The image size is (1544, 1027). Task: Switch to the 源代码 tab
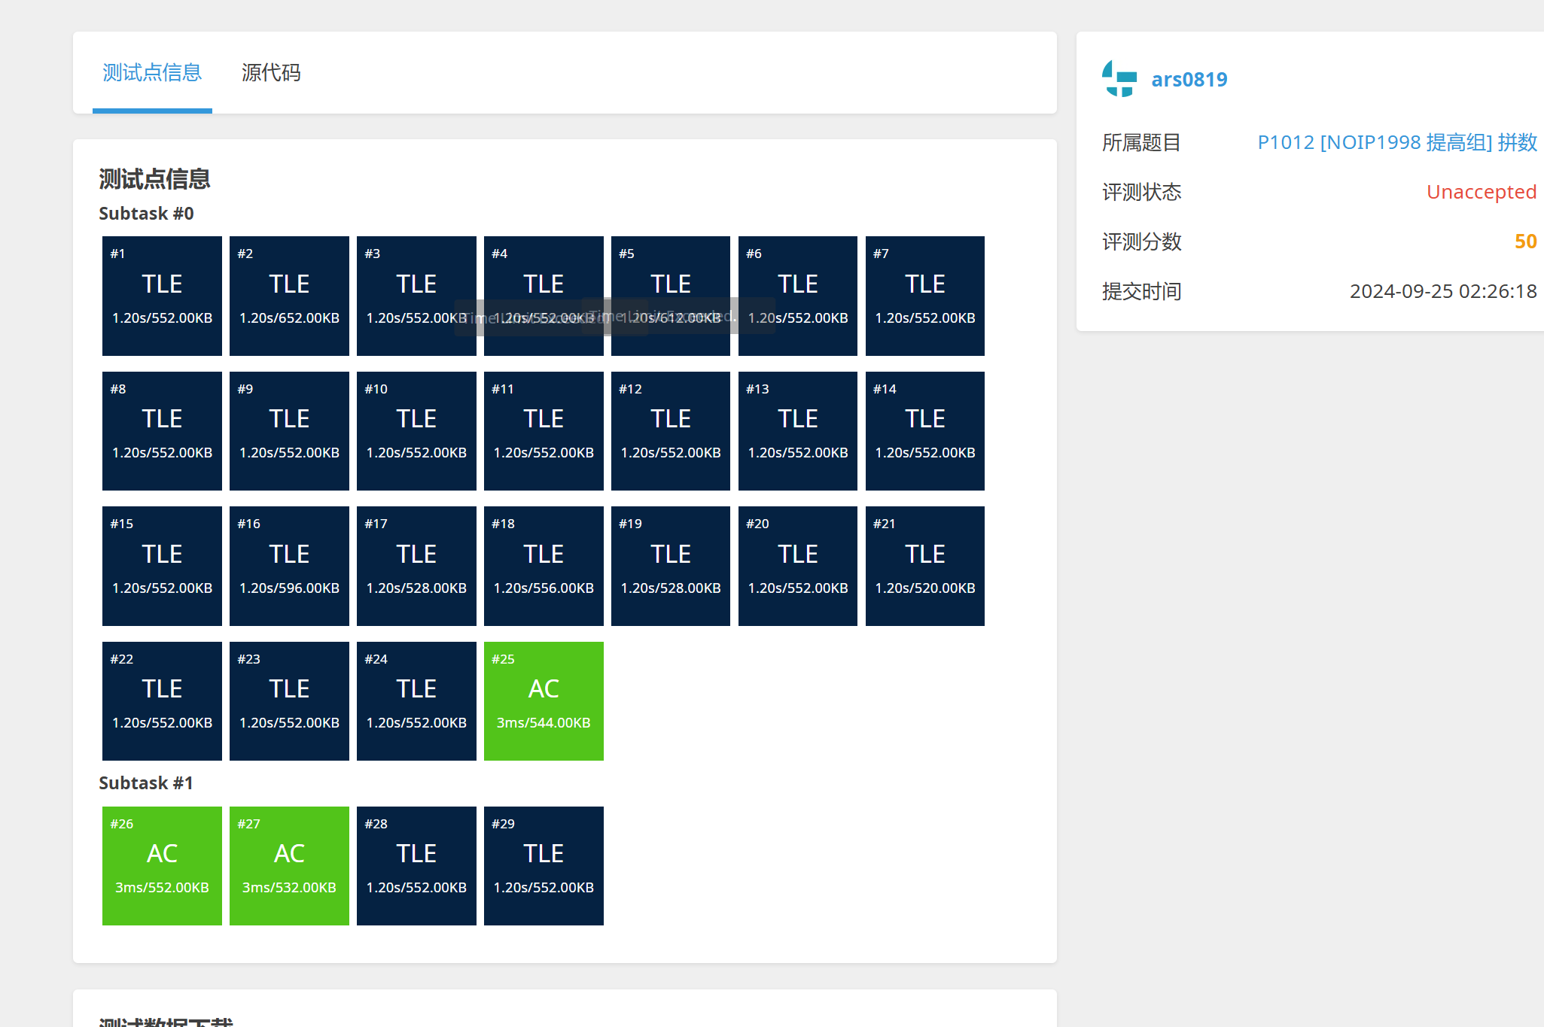(271, 73)
